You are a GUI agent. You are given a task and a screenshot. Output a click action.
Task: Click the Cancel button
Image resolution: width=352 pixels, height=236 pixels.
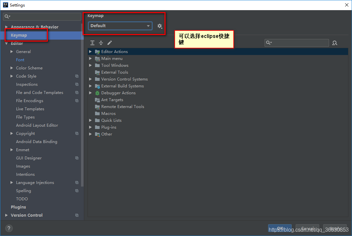click(x=307, y=228)
